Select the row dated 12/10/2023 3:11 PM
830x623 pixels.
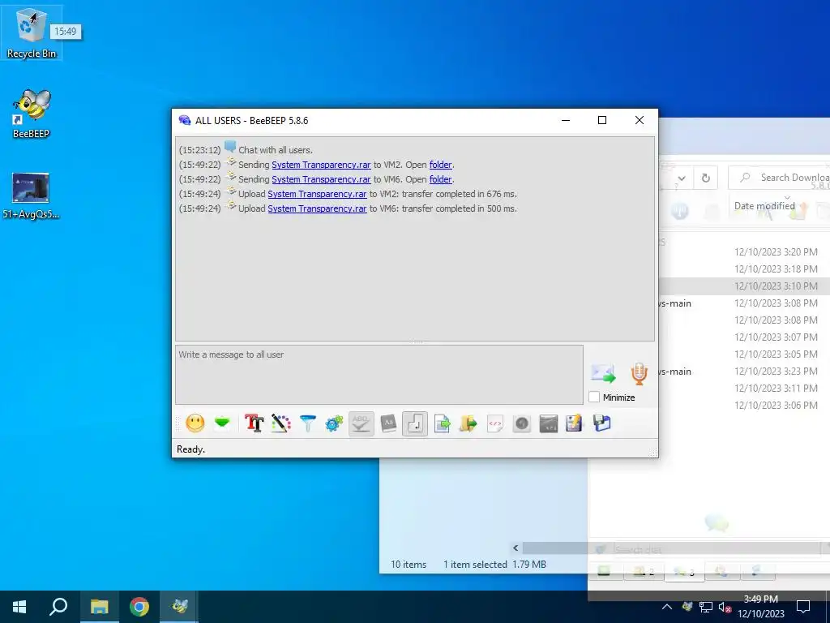(x=744, y=389)
